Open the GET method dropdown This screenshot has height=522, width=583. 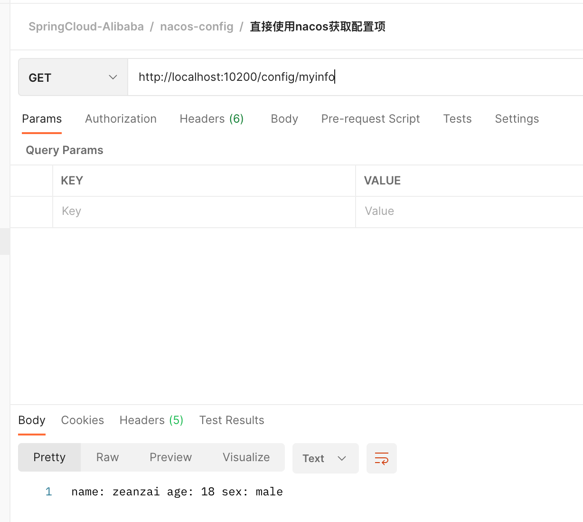tap(73, 77)
